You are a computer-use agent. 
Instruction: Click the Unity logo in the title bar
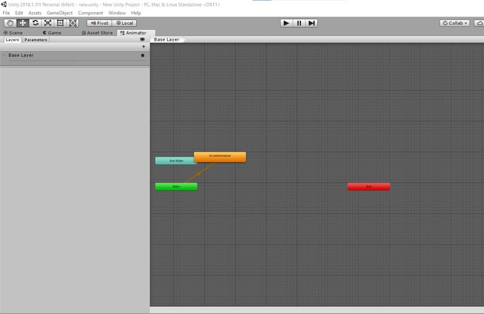click(4, 4)
